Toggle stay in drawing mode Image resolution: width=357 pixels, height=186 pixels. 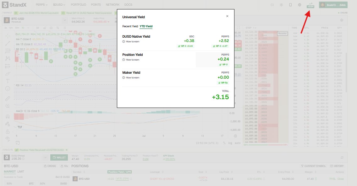[x=8, y=124]
